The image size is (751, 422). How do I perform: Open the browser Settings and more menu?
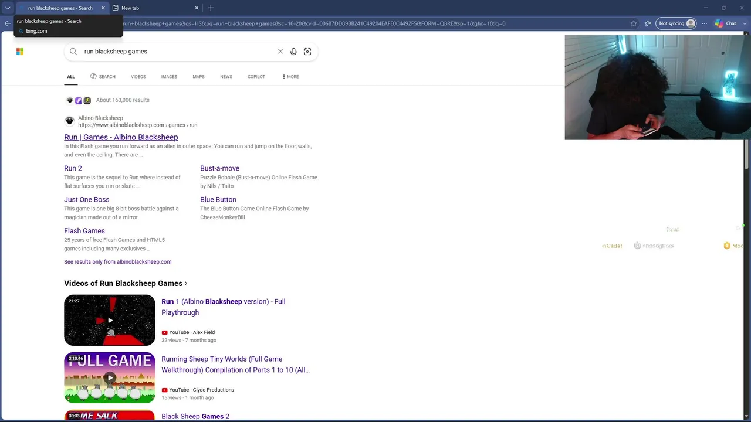click(x=704, y=23)
